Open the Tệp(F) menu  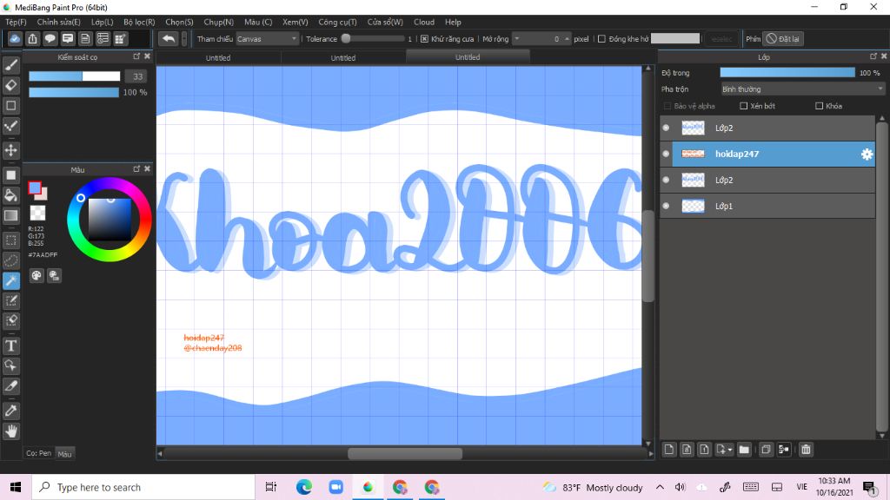(16, 22)
